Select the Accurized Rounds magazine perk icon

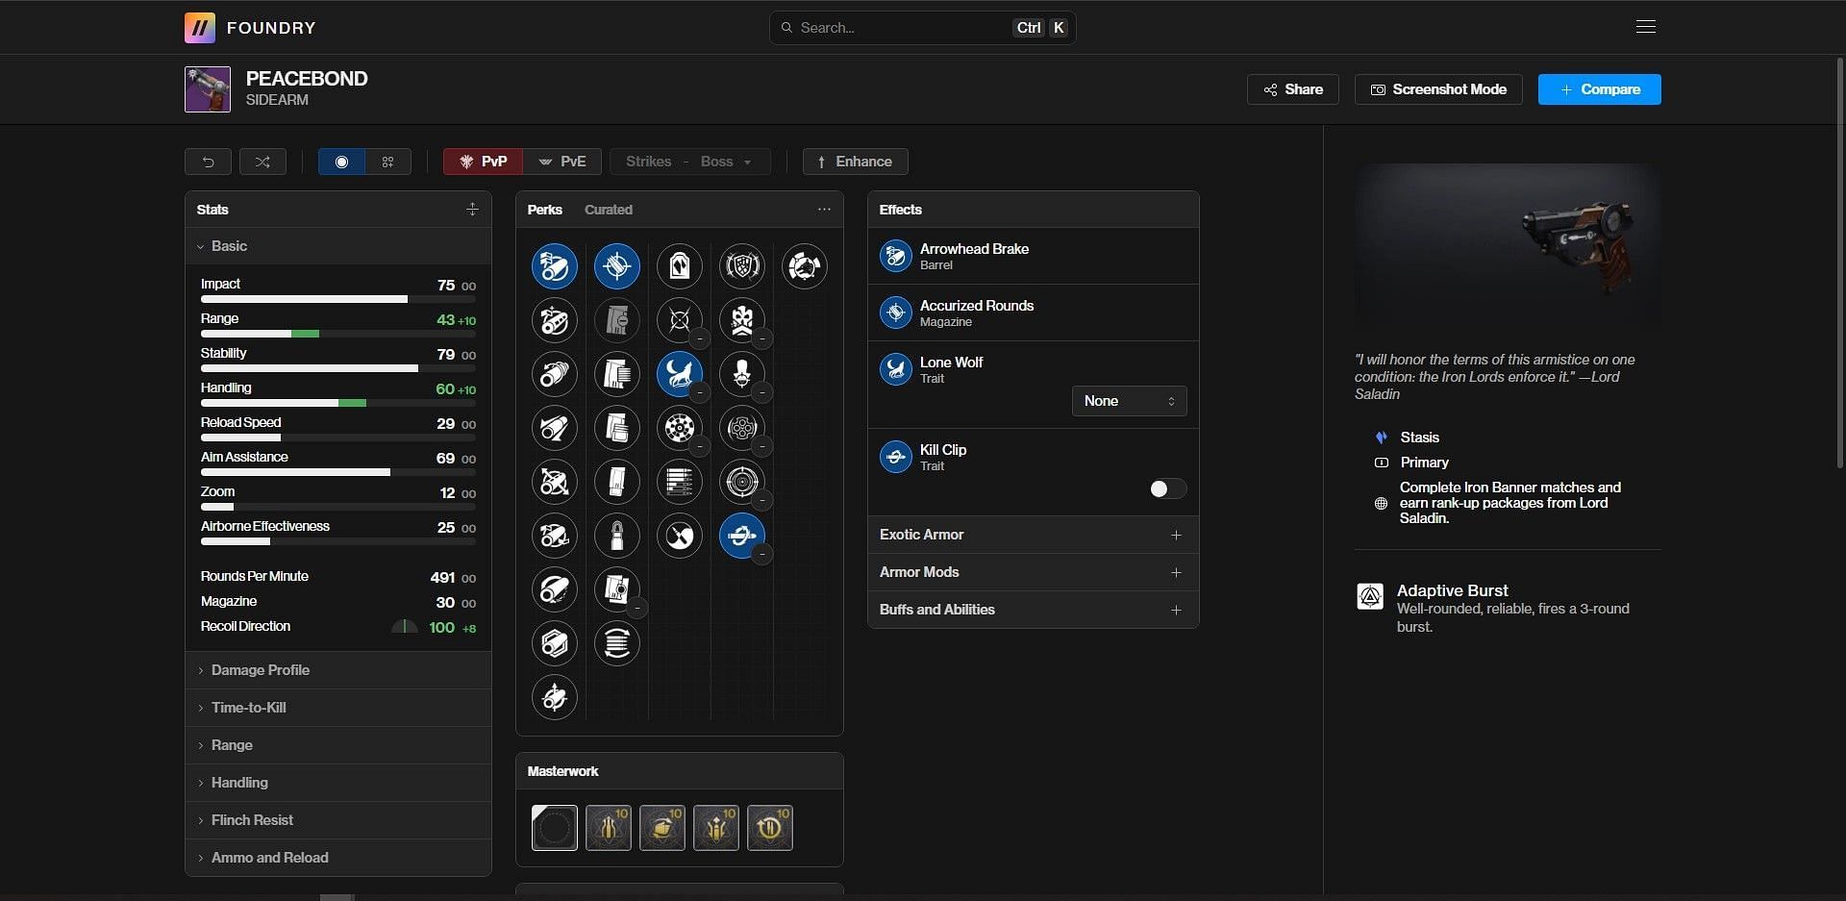click(x=617, y=266)
